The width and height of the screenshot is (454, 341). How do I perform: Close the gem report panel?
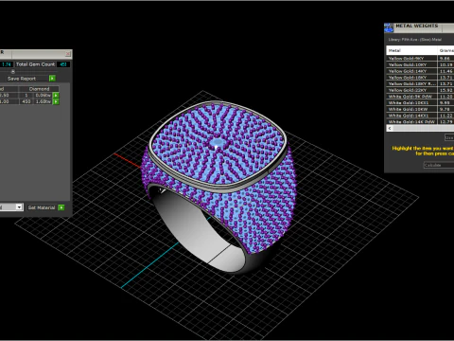68,54
